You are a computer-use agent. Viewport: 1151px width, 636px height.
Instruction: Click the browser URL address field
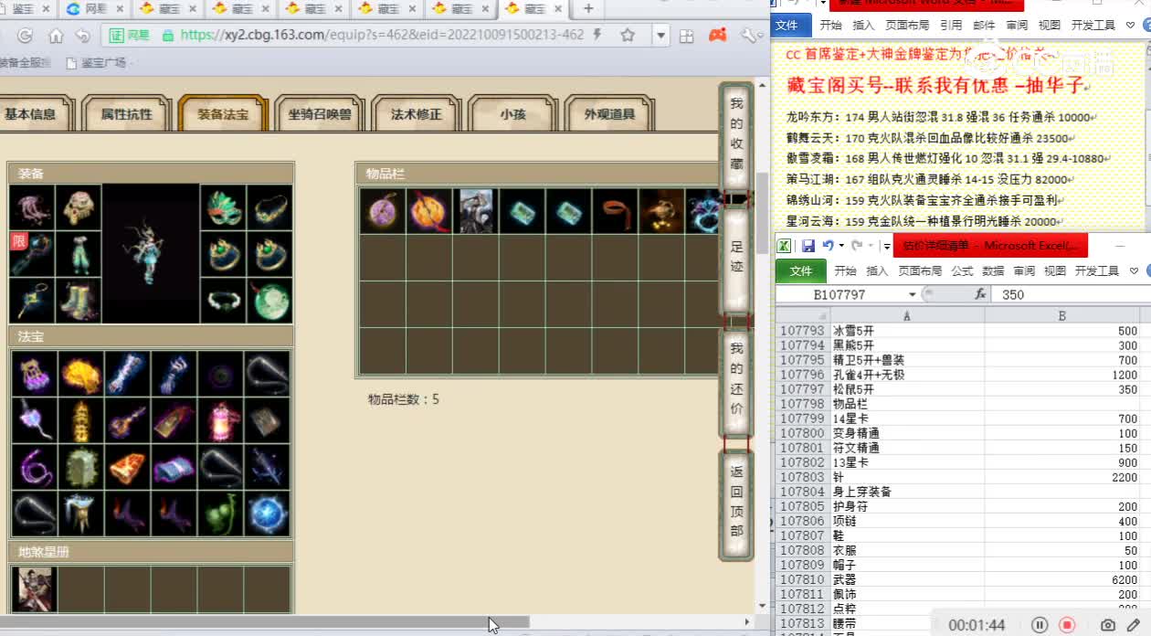pos(381,36)
